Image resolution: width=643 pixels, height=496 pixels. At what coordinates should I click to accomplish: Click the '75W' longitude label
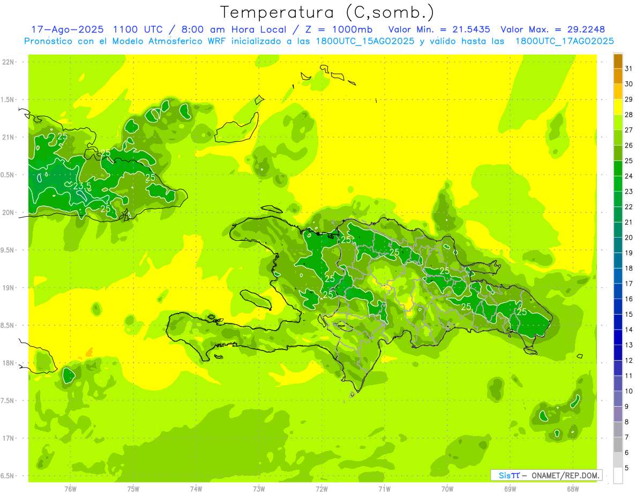[133, 489]
